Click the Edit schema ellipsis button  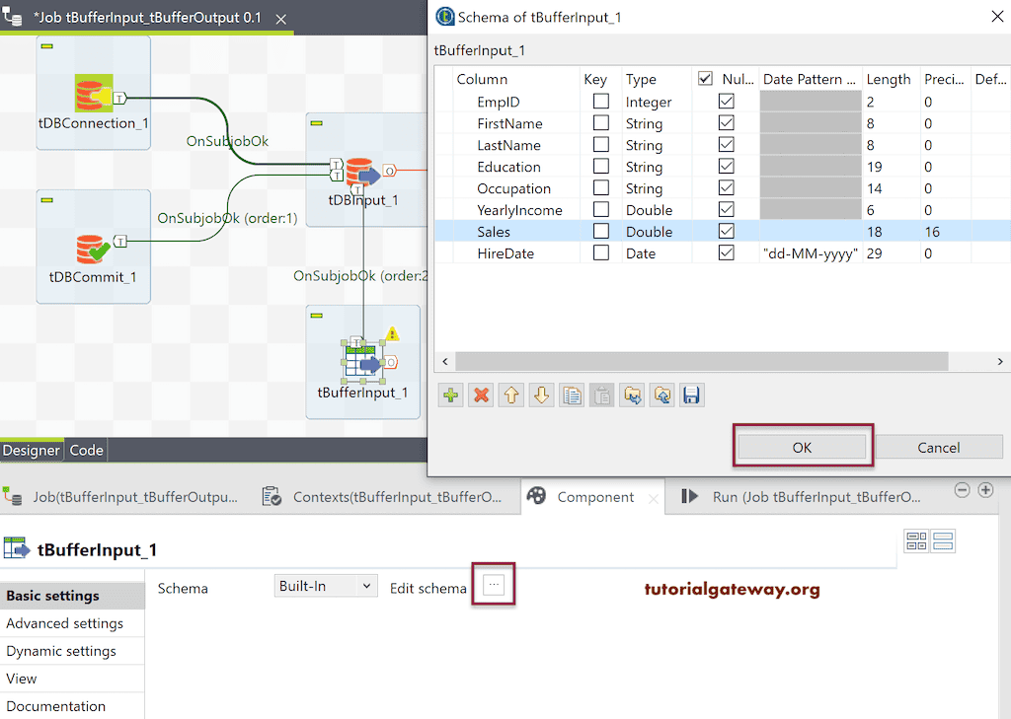point(494,584)
